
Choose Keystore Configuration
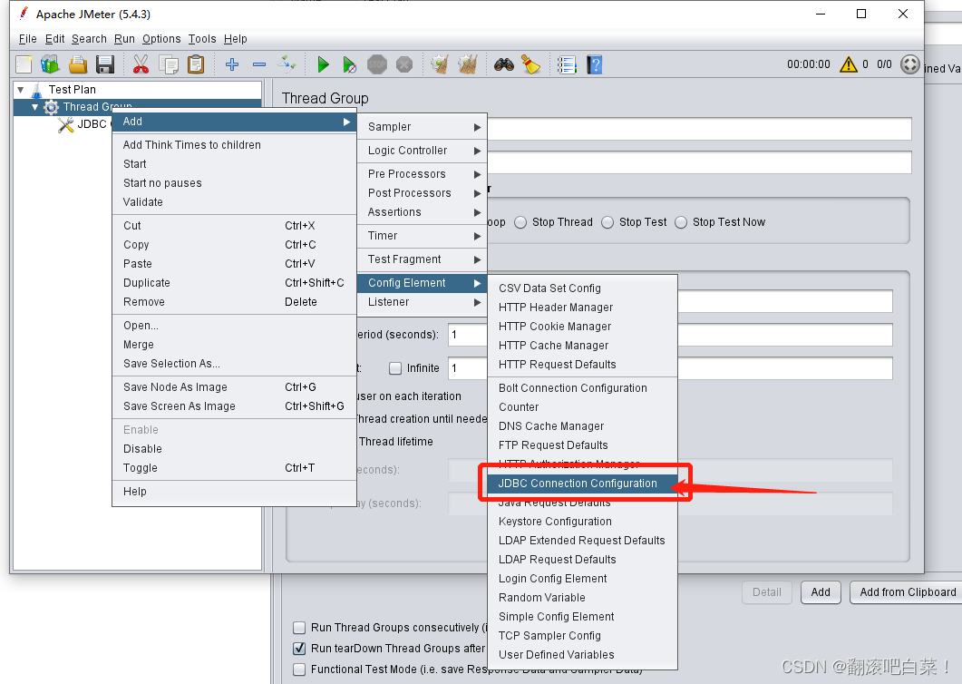[583, 522]
